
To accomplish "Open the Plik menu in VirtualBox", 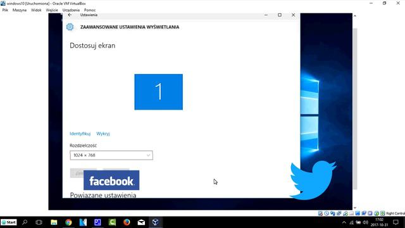I will 5,10.
